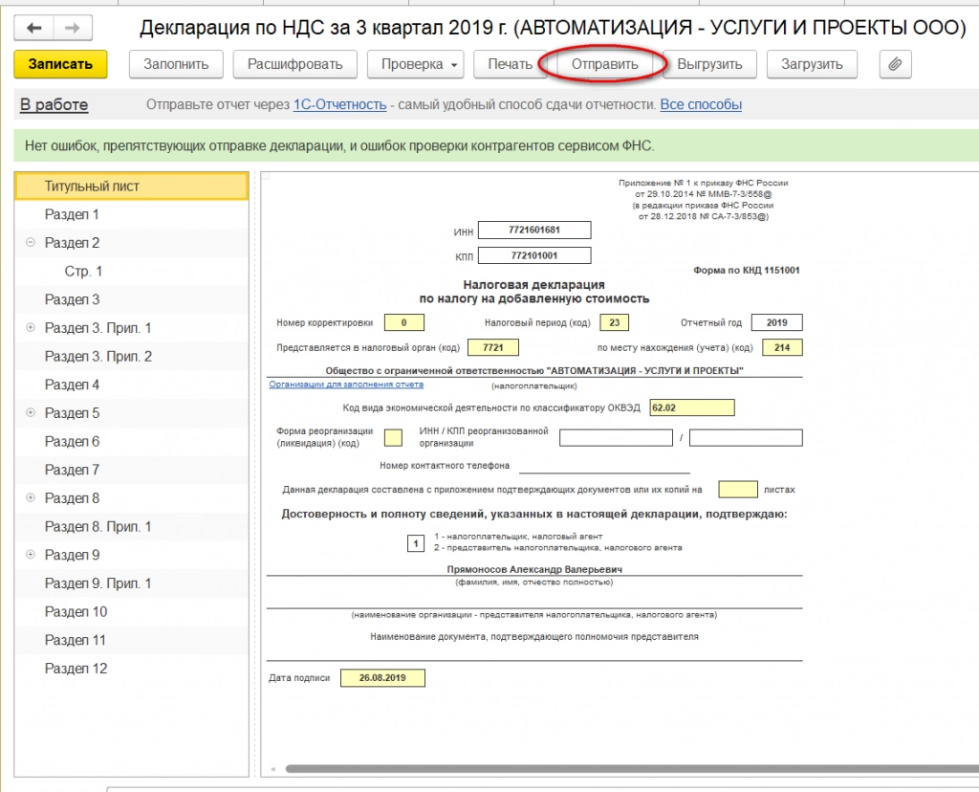Click the ИНН field 7721601681
Screen dimensions: 979x792
click(x=534, y=230)
